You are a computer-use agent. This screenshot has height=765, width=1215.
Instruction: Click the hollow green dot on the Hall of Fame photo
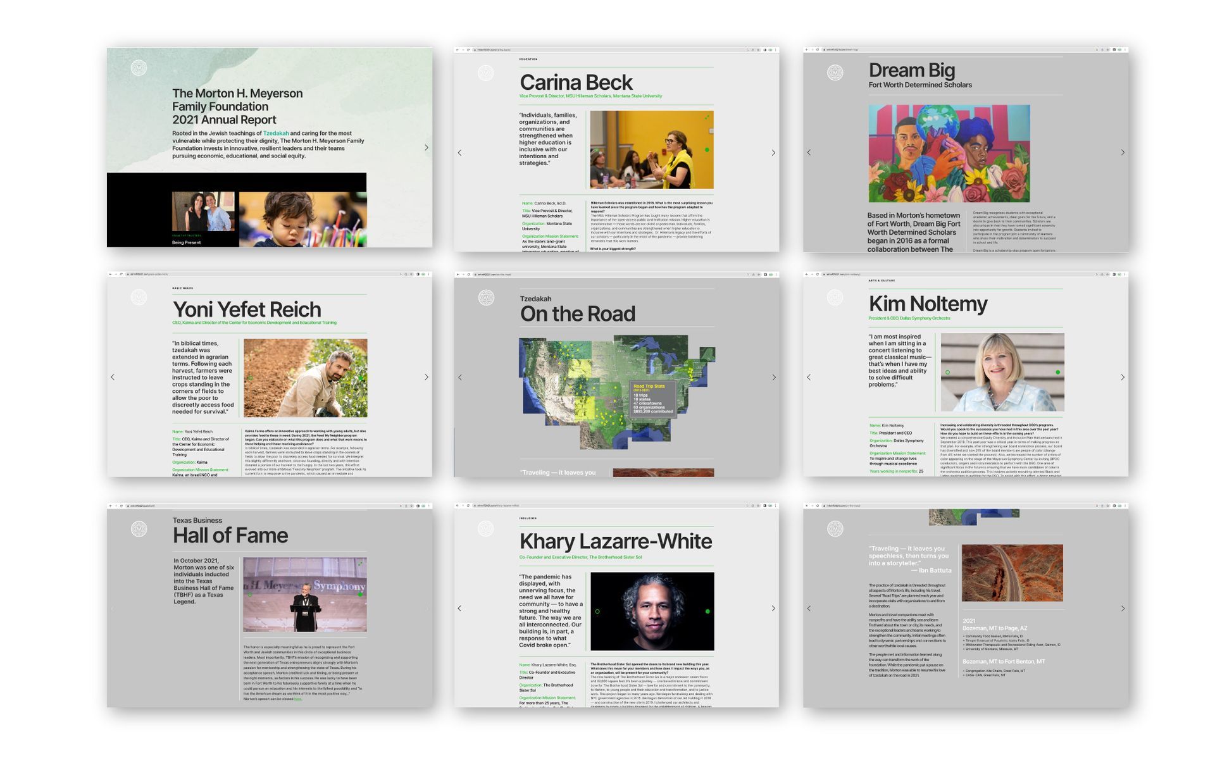(250, 595)
